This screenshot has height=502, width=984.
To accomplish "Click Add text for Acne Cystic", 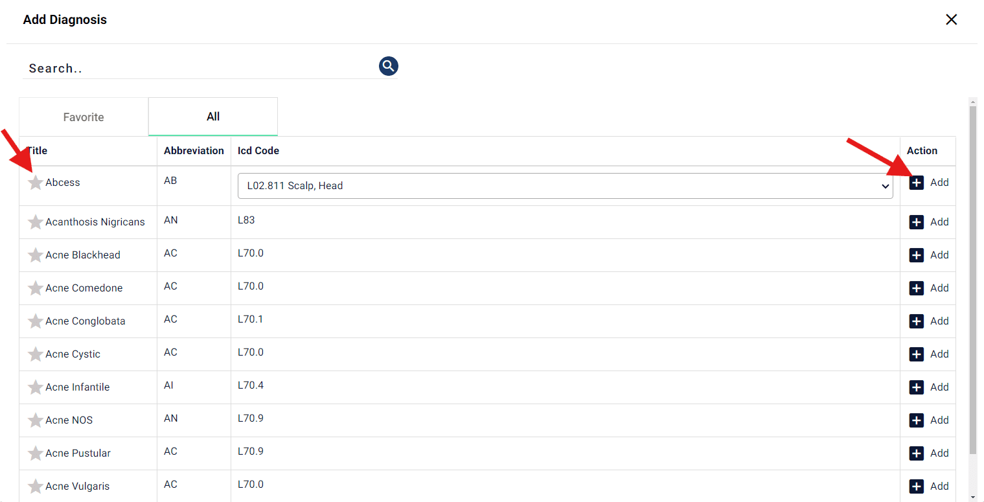I will pyautogui.click(x=939, y=354).
